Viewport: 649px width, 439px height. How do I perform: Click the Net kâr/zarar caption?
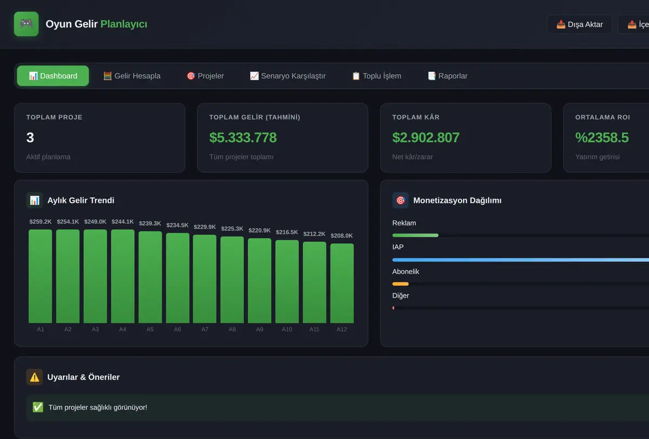[413, 157]
